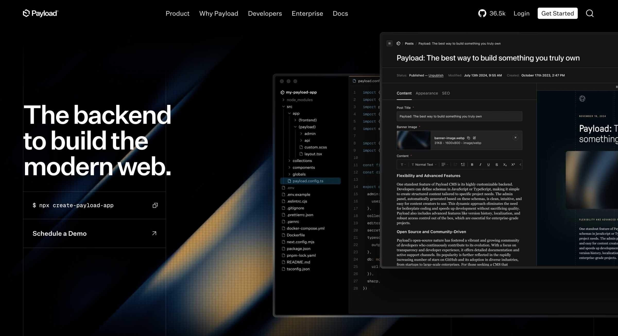Remove the banner image with X
The height and width of the screenshot is (336, 618).
click(515, 138)
